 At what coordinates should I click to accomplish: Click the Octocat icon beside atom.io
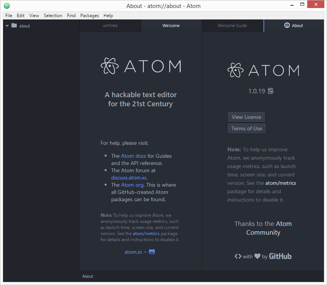(152, 252)
